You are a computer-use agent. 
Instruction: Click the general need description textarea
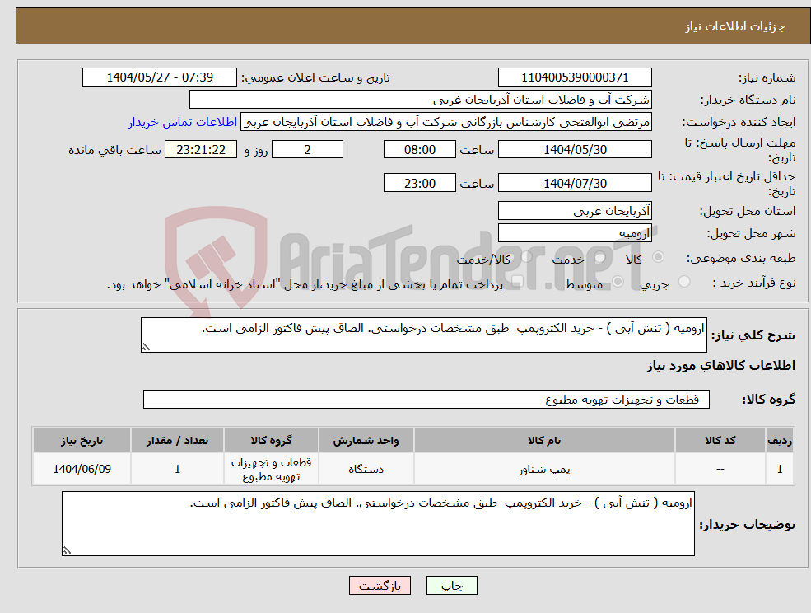pyautogui.click(x=423, y=335)
